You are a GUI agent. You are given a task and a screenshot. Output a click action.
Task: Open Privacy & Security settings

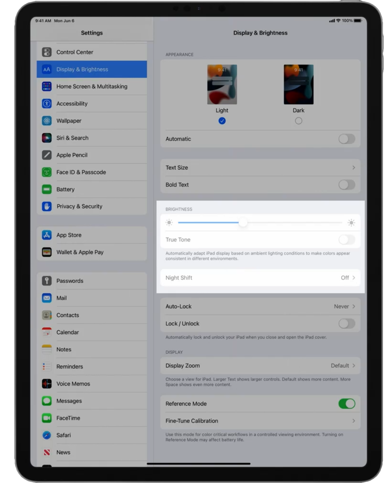(x=79, y=206)
